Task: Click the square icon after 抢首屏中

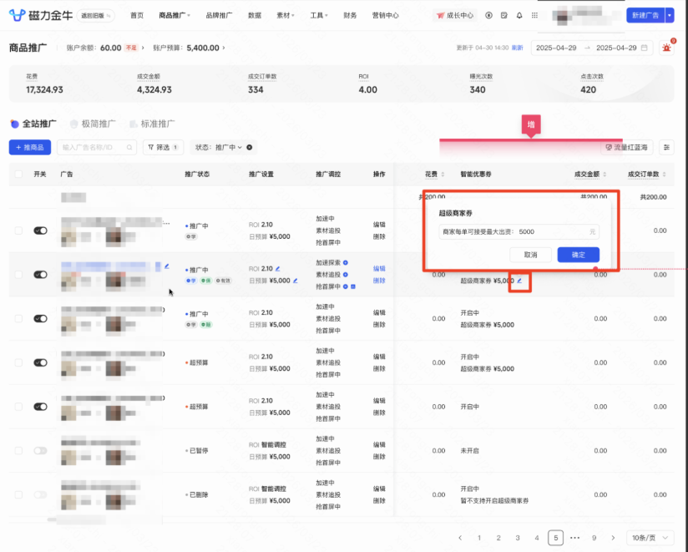Action: pyautogui.click(x=353, y=286)
